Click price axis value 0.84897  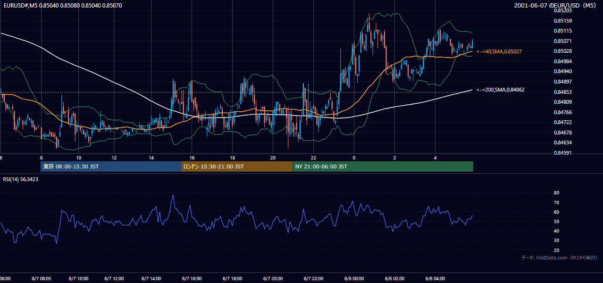563,82
